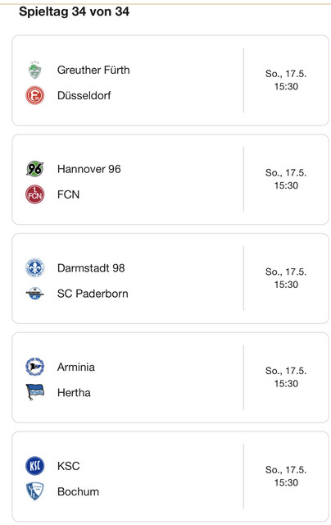The height and width of the screenshot is (525, 331).
Task: Select the Arminia Bielefeld crest
Action: point(34,367)
